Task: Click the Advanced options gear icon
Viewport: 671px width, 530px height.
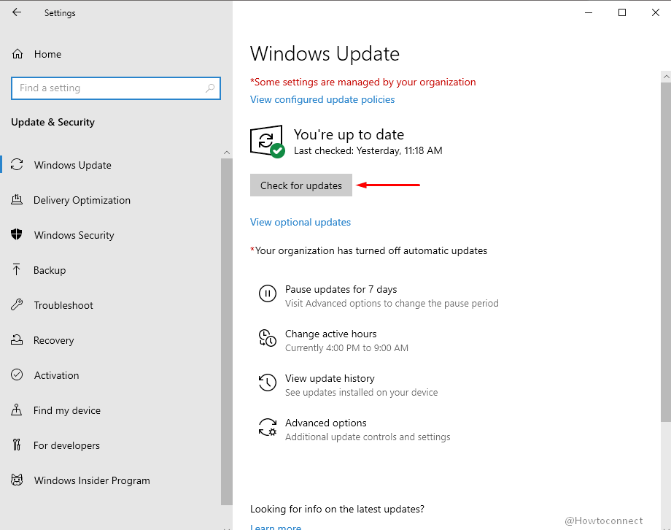Action: (x=268, y=428)
